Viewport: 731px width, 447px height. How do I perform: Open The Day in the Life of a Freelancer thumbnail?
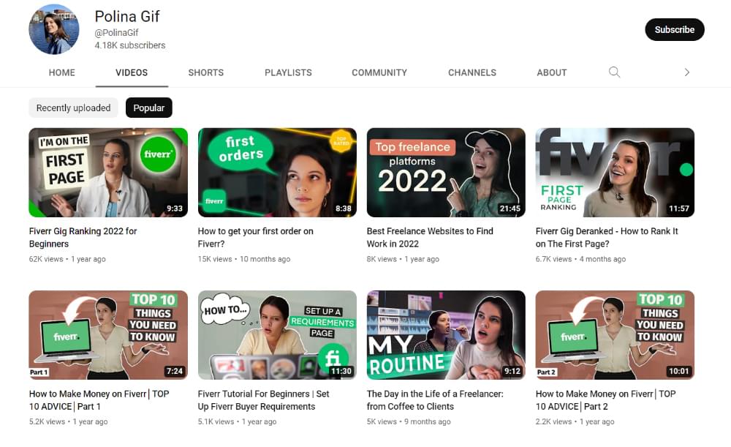tap(446, 335)
